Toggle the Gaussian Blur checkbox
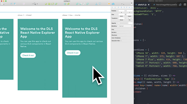187x104 pixels. click(x=132, y=41)
